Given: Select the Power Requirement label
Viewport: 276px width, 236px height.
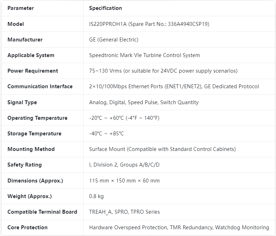Looking at the screenshot, I should pos(33,71).
